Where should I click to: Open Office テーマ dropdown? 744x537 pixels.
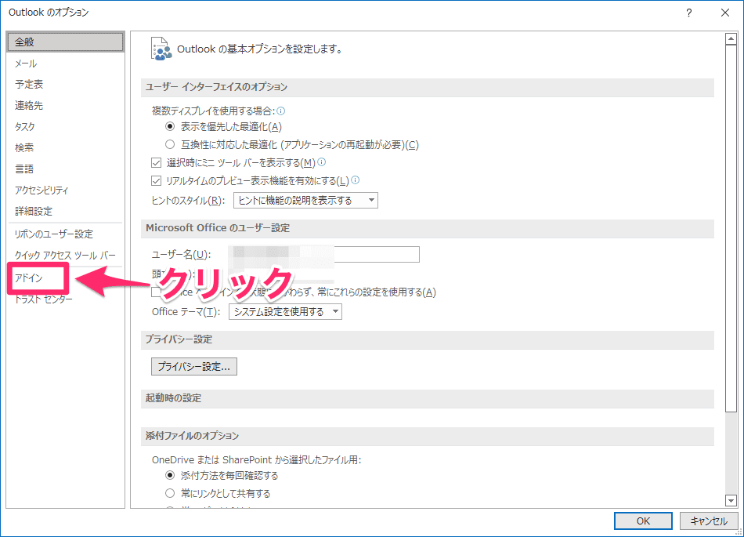285,312
